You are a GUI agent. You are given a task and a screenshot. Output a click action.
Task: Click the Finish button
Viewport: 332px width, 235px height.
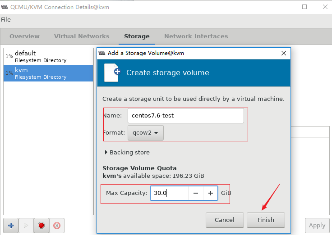pos(266,220)
